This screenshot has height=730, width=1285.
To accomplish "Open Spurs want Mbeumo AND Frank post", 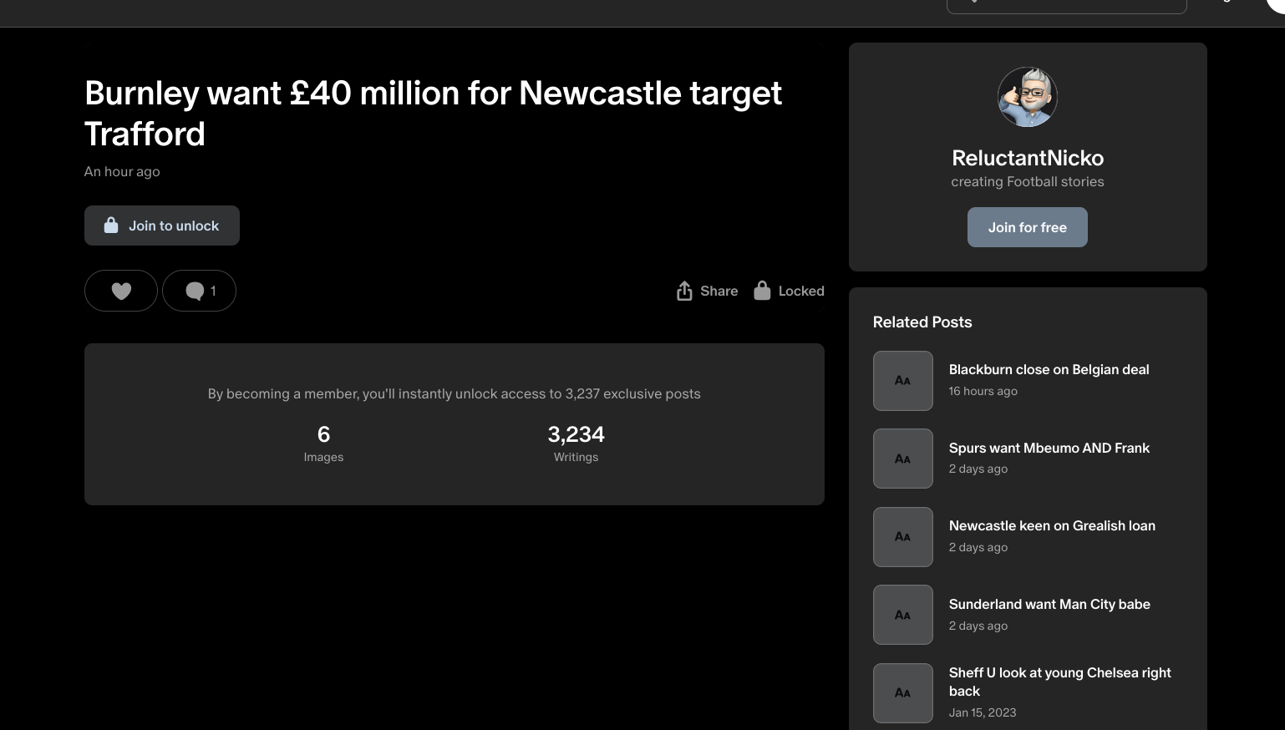I will [x=1049, y=448].
